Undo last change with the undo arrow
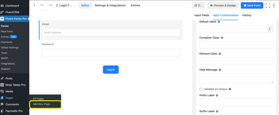This screenshot has width=279, height=115. [x=42, y=5]
